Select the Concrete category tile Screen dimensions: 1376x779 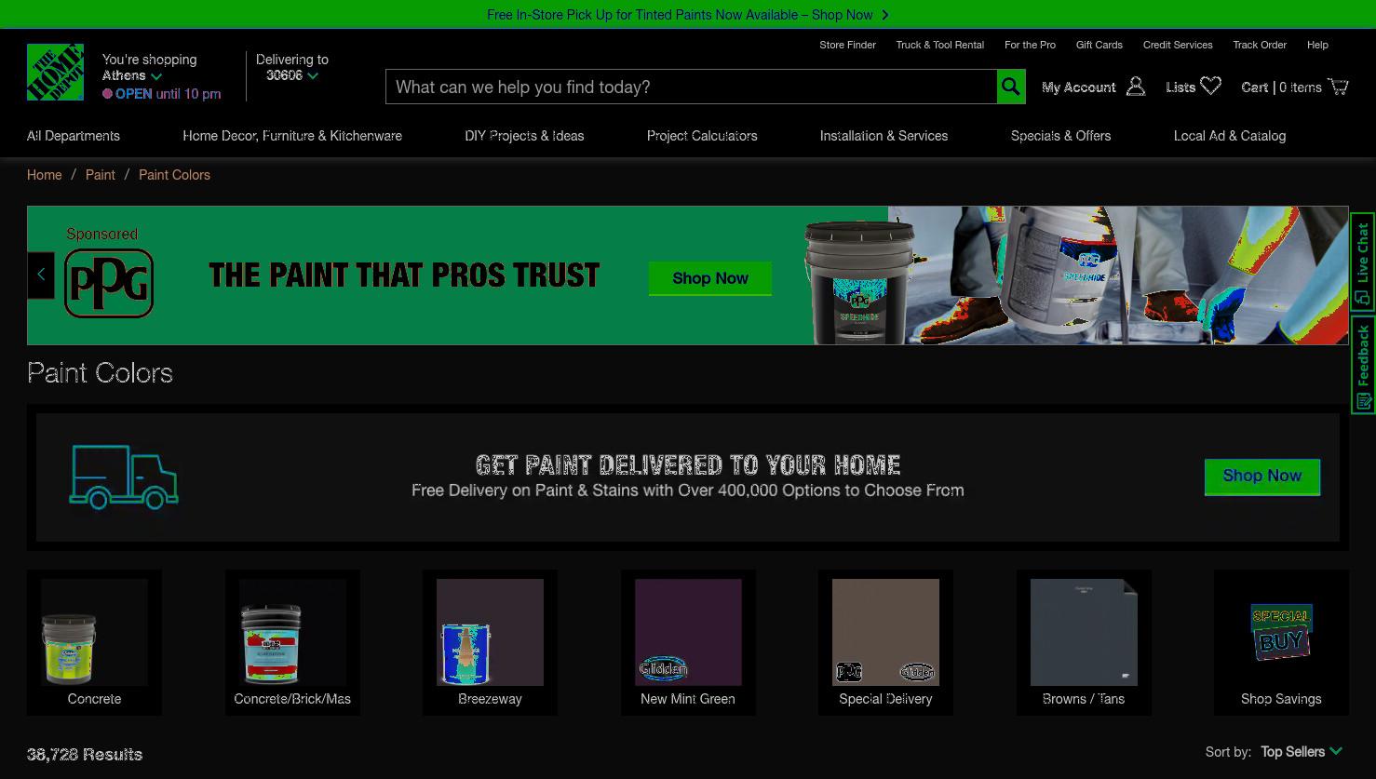pos(94,642)
